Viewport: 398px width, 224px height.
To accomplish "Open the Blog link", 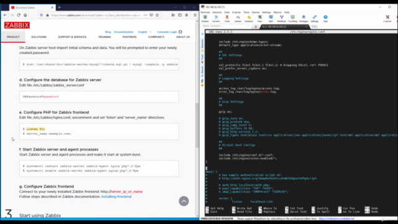I will 108,32.
